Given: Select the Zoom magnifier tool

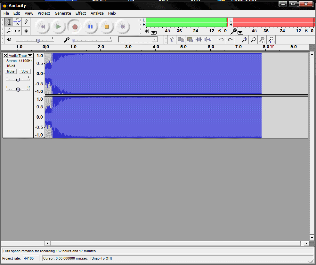Looking at the screenshot, I should 9,31.
